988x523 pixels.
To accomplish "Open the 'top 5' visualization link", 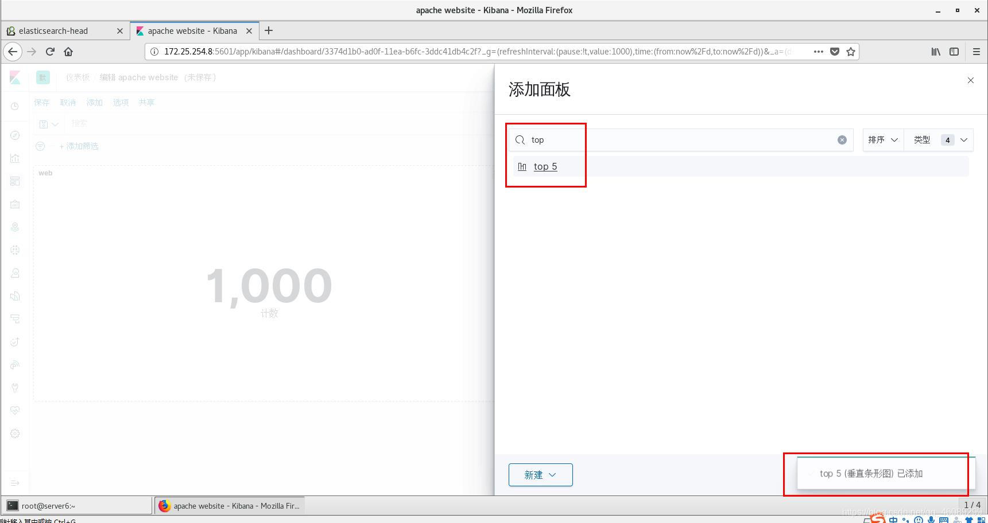I will point(545,166).
